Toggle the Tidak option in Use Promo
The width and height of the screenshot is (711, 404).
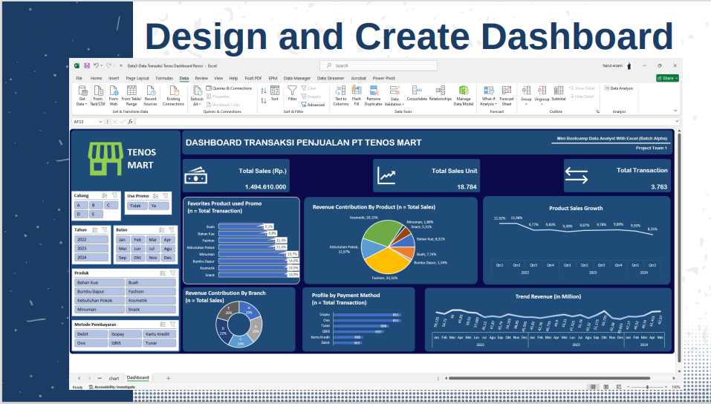[x=137, y=206]
